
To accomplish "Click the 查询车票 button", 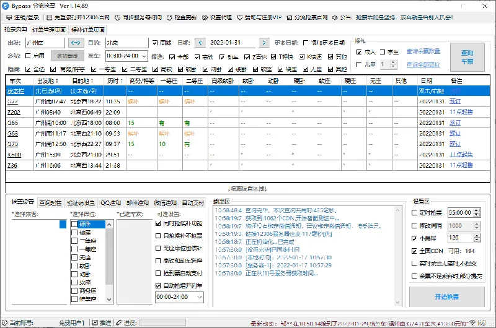I will (467, 57).
